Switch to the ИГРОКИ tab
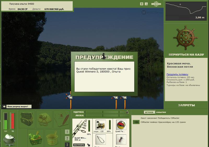Screen dimensions: 209x147 [149, 112]
